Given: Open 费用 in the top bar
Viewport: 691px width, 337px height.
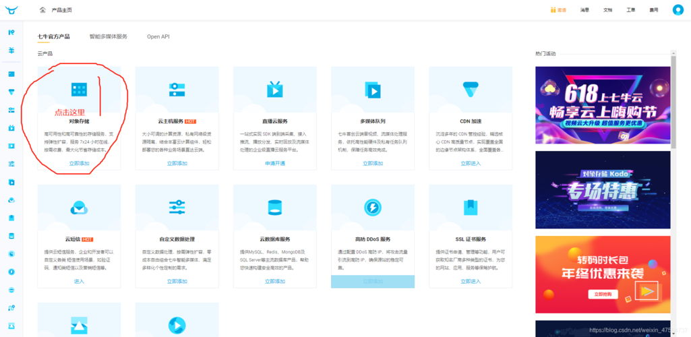Looking at the screenshot, I should coord(653,9).
